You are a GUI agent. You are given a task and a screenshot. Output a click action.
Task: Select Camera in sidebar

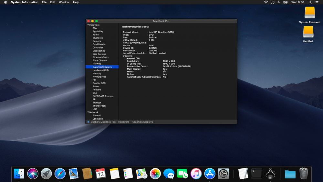click(97, 41)
